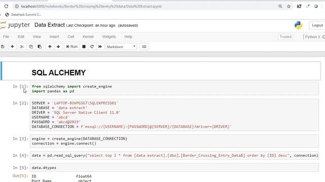This screenshot has width=325, height=182.
Task: Select cell via In [4] prompt
Action: [x=20, y=155]
